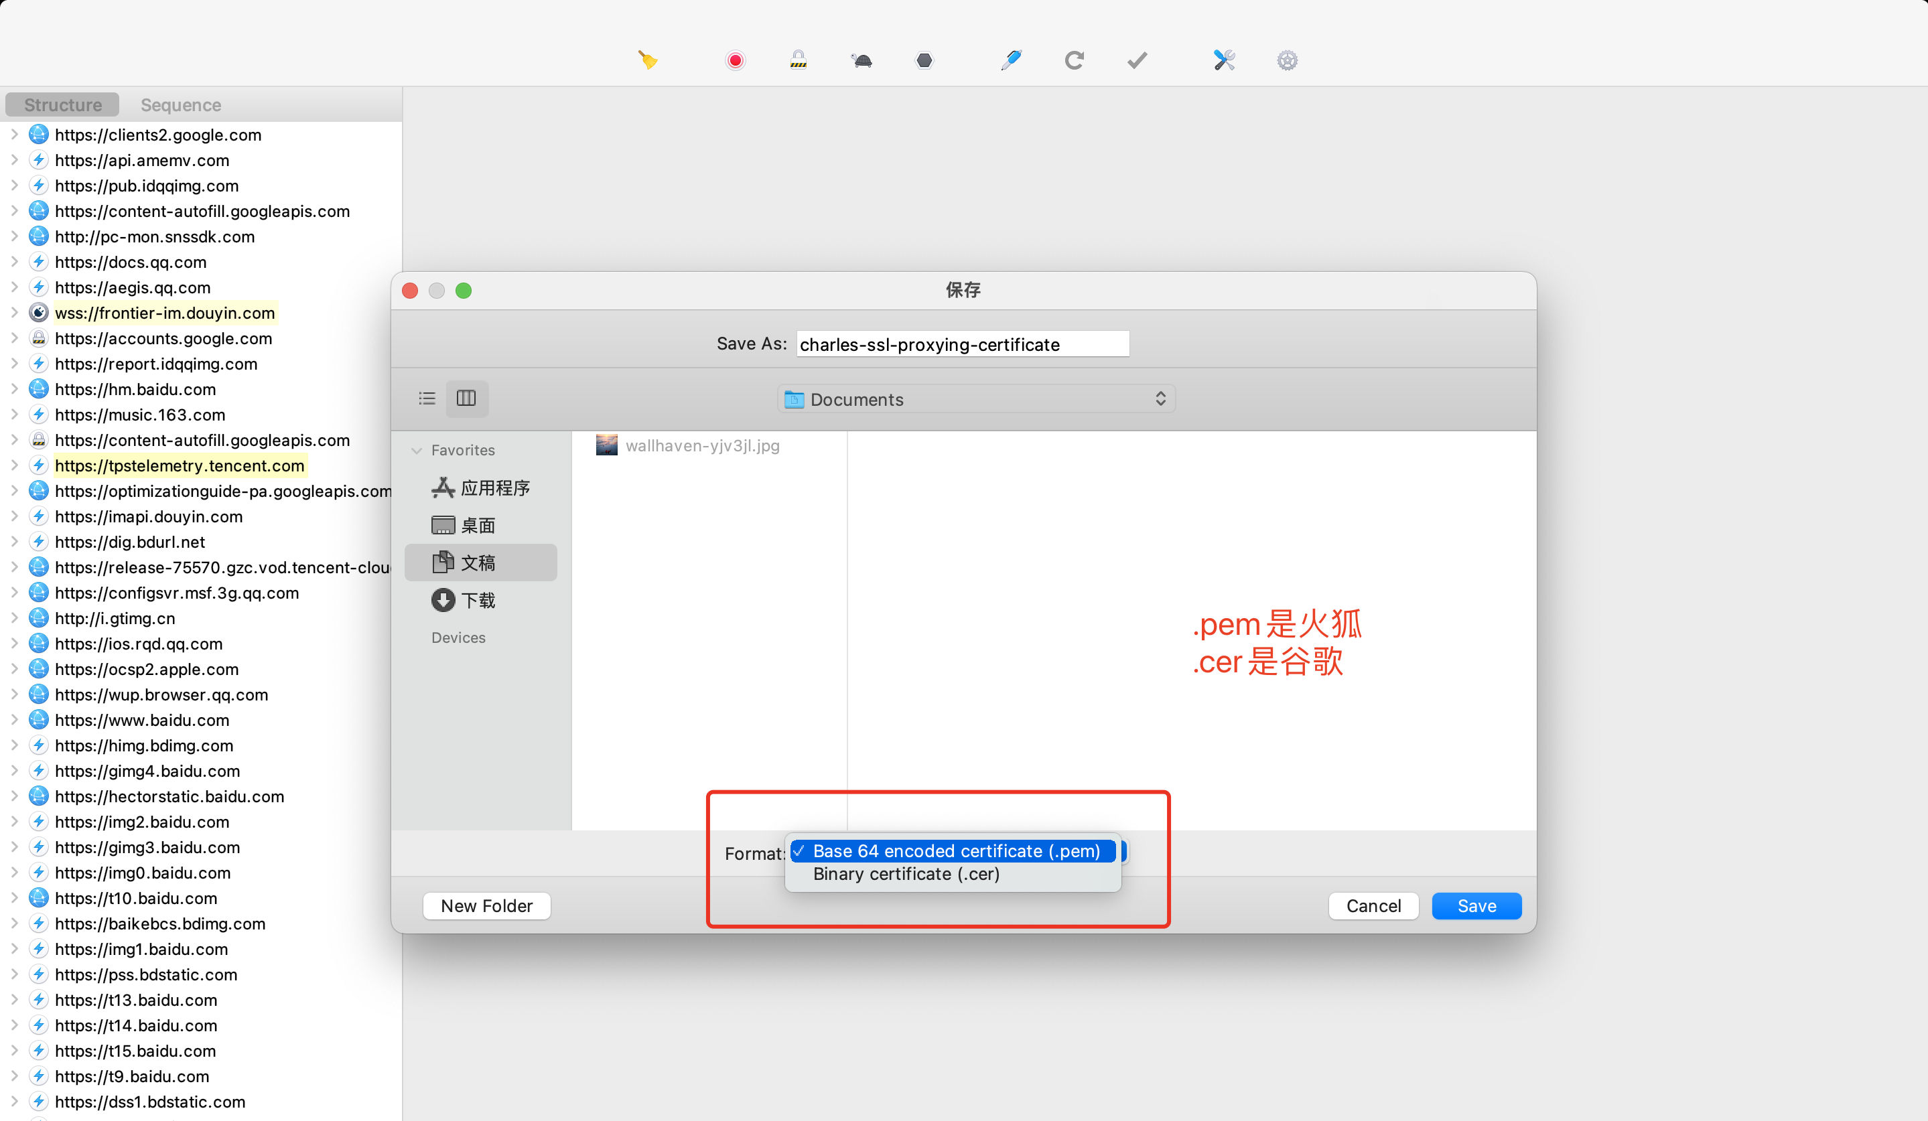The height and width of the screenshot is (1121, 1928).
Task: Switch to list view icon
Action: click(427, 398)
